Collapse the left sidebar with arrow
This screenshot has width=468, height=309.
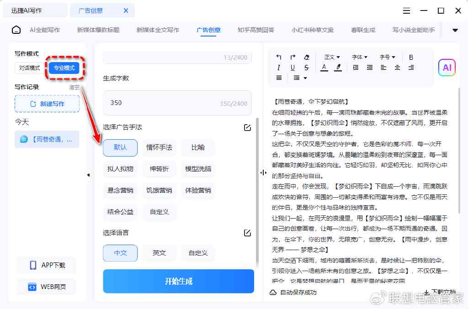88,175
